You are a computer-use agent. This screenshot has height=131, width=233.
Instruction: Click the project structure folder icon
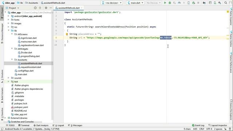[204, 3]
